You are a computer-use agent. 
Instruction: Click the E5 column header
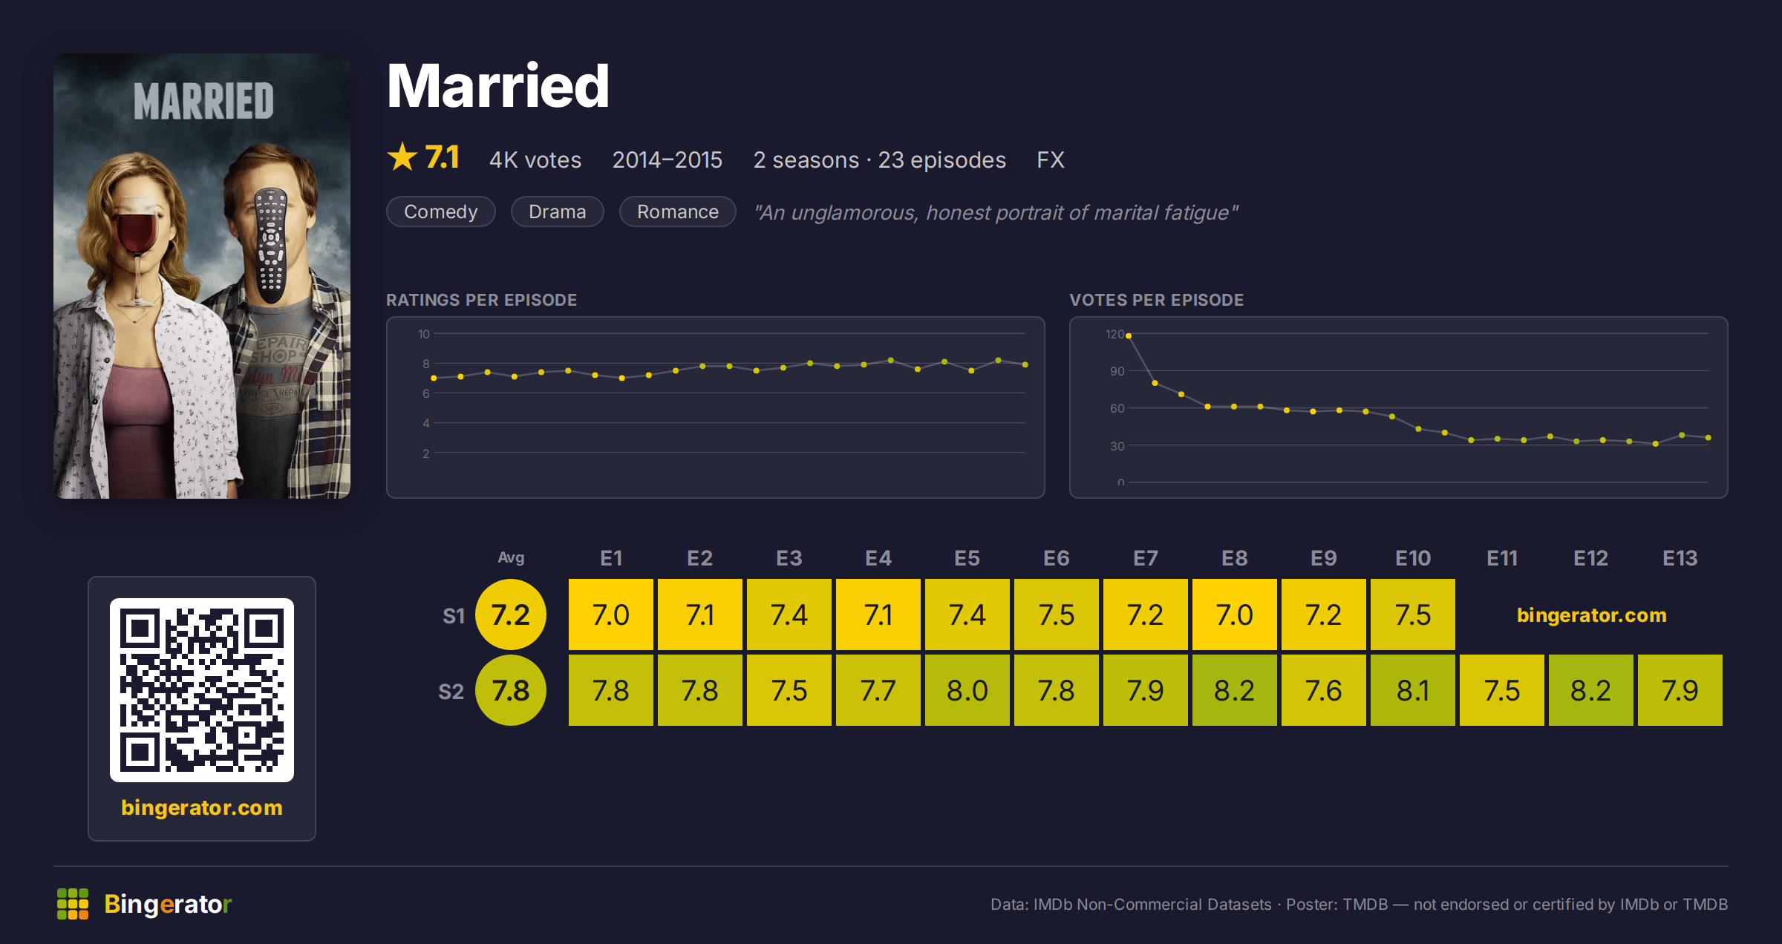(x=967, y=558)
